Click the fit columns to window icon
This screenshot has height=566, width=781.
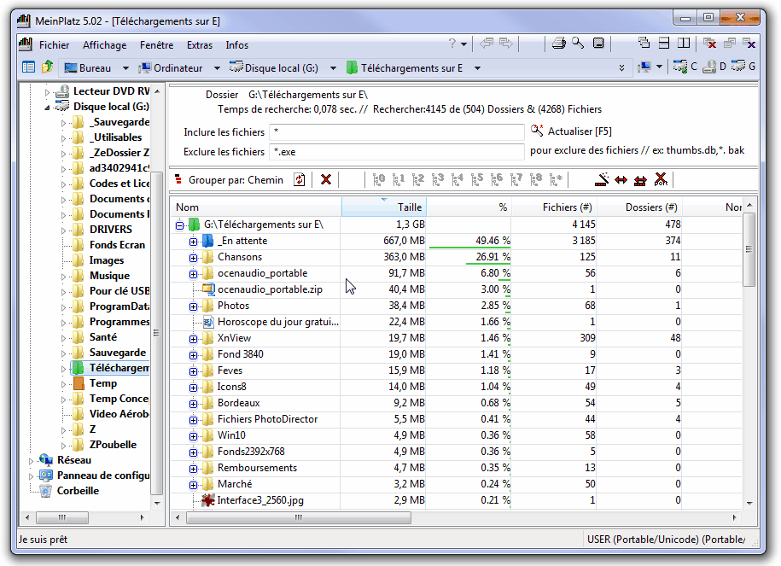[640, 180]
